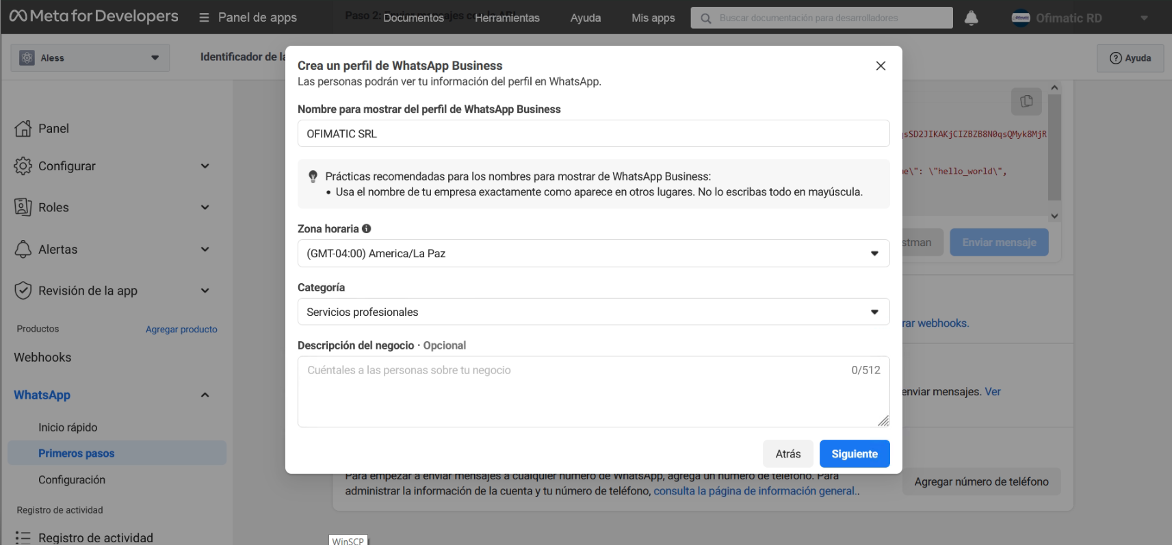Open the Mis apps menu
This screenshot has height=545, width=1172.
653,18
